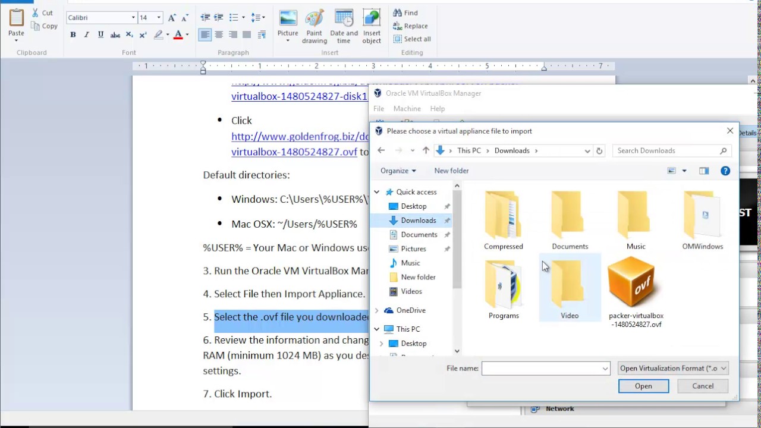Open the font color dropdown arrow
The width and height of the screenshot is (761, 428).
(x=187, y=35)
